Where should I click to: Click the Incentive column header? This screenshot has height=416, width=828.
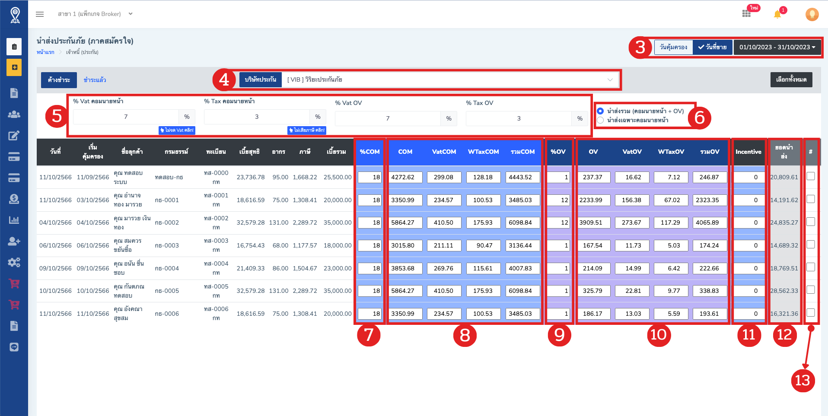(x=748, y=152)
